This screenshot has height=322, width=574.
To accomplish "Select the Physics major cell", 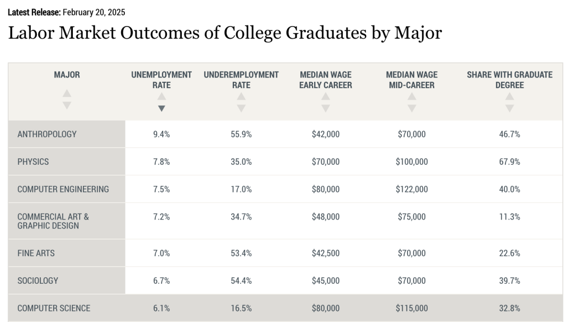I will click(x=33, y=162).
